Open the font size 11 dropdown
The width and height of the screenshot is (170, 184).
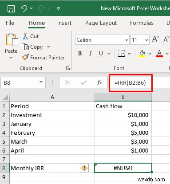146,40
